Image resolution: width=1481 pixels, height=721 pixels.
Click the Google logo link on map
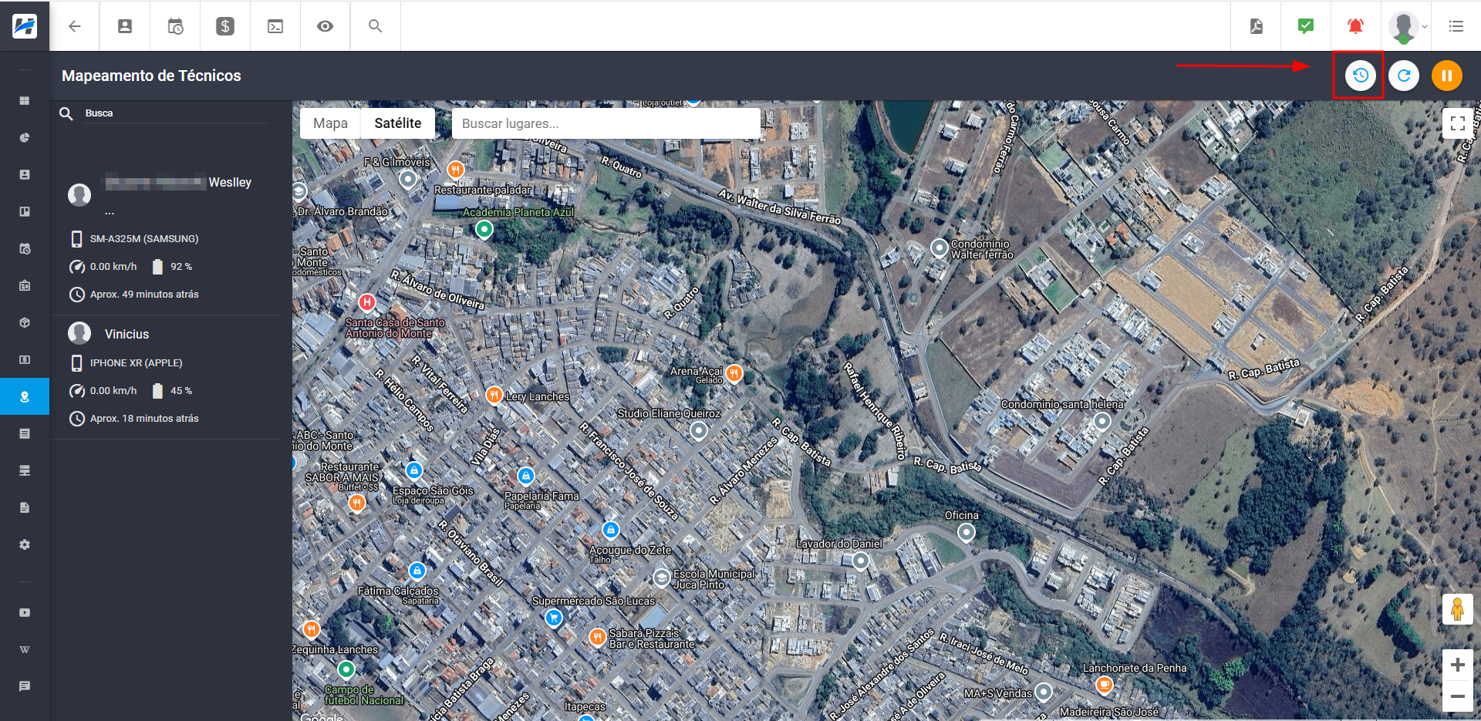coord(322,716)
